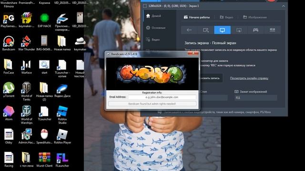
Task: Select HDMI device recording mode in Bandicam
Action: coord(272,30)
